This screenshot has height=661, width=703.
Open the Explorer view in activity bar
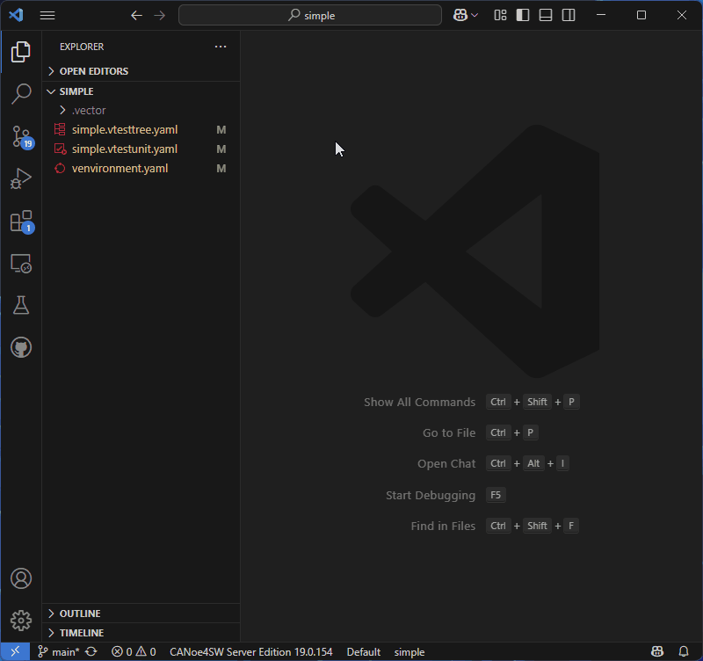click(20, 52)
